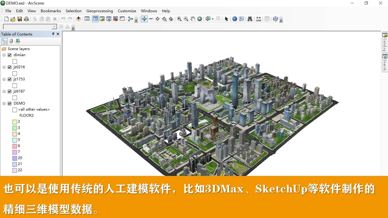Open the File menu
The width and height of the screenshot is (388, 218).
coord(8,11)
